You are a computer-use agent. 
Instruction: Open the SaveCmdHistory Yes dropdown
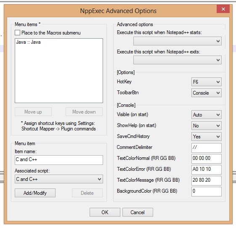tap(207, 136)
